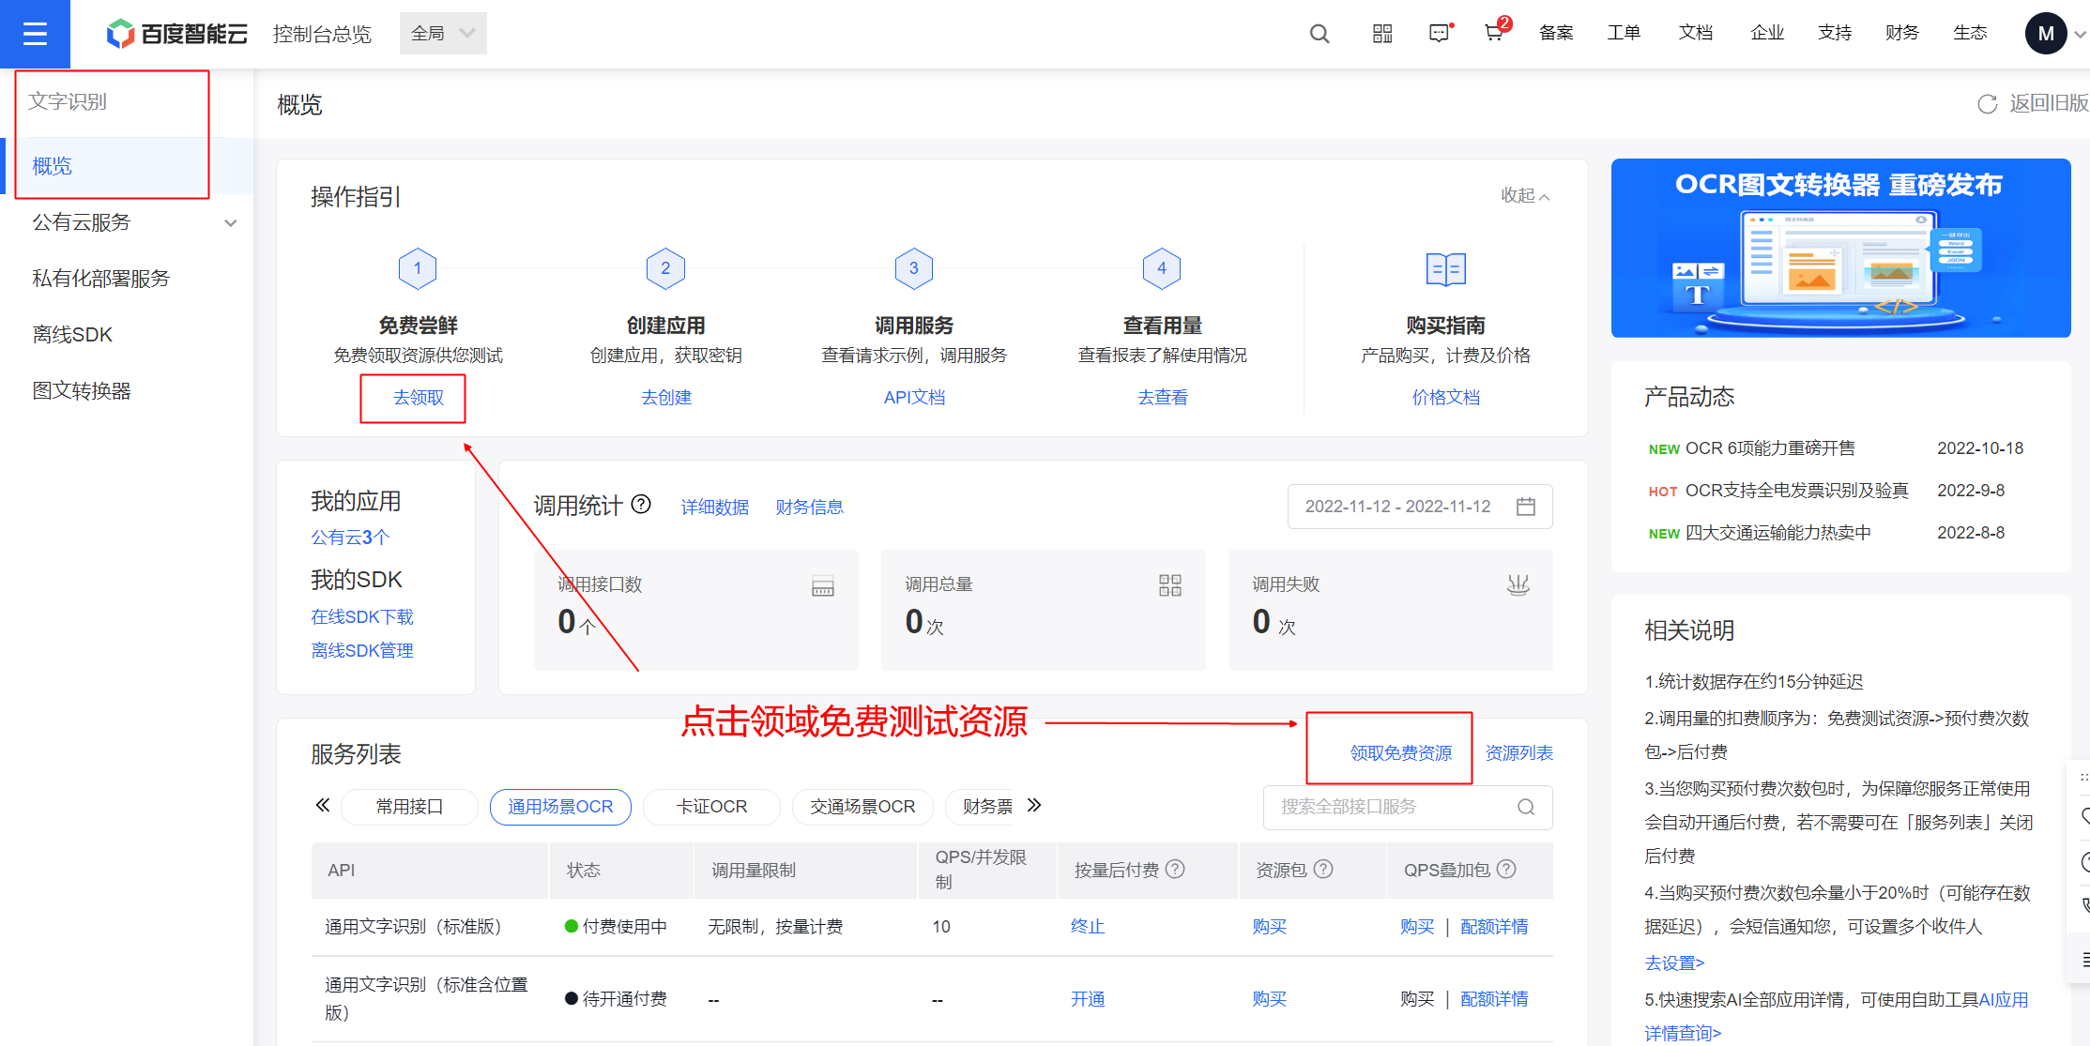The height and width of the screenshot is (1046, 2090).
Task: Open the 价格文档 link
Action: (1445, 398)
